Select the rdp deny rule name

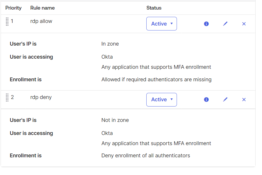point(41,97)
